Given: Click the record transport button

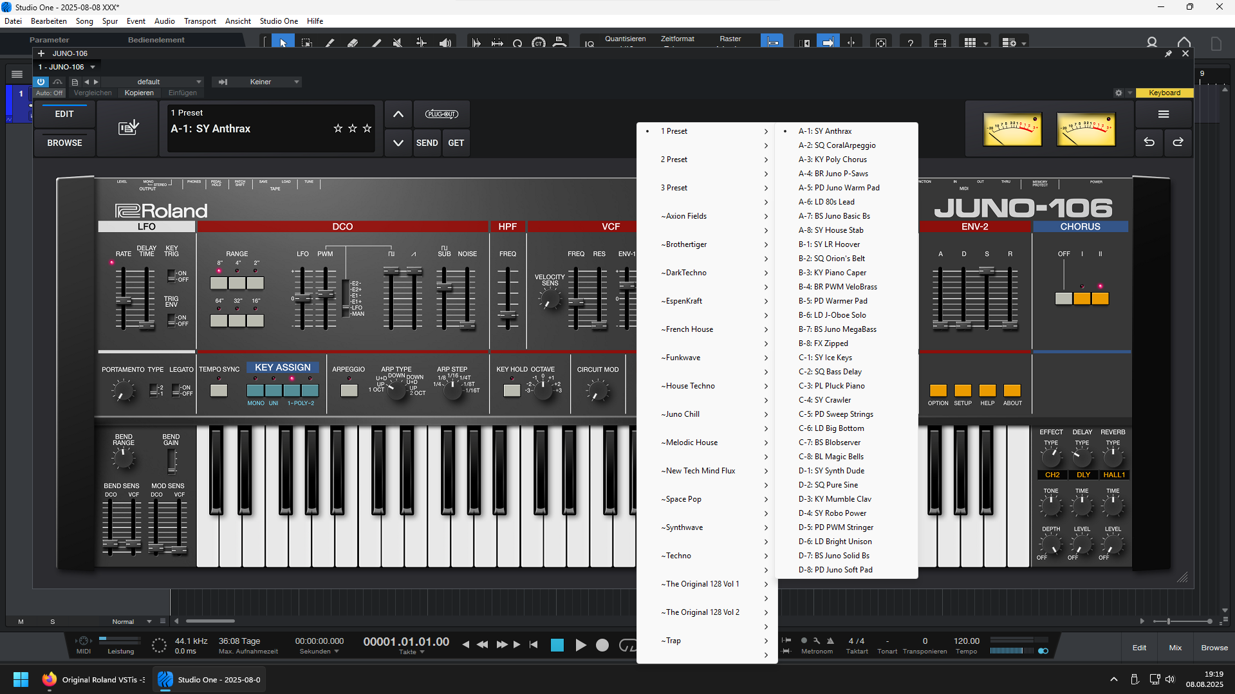Looking at the screenshot, I should click(x=602, y=644).
